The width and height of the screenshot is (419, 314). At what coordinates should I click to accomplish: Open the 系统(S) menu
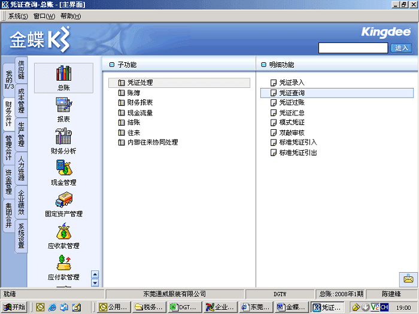pyautogui.click(x=18, y=16)
